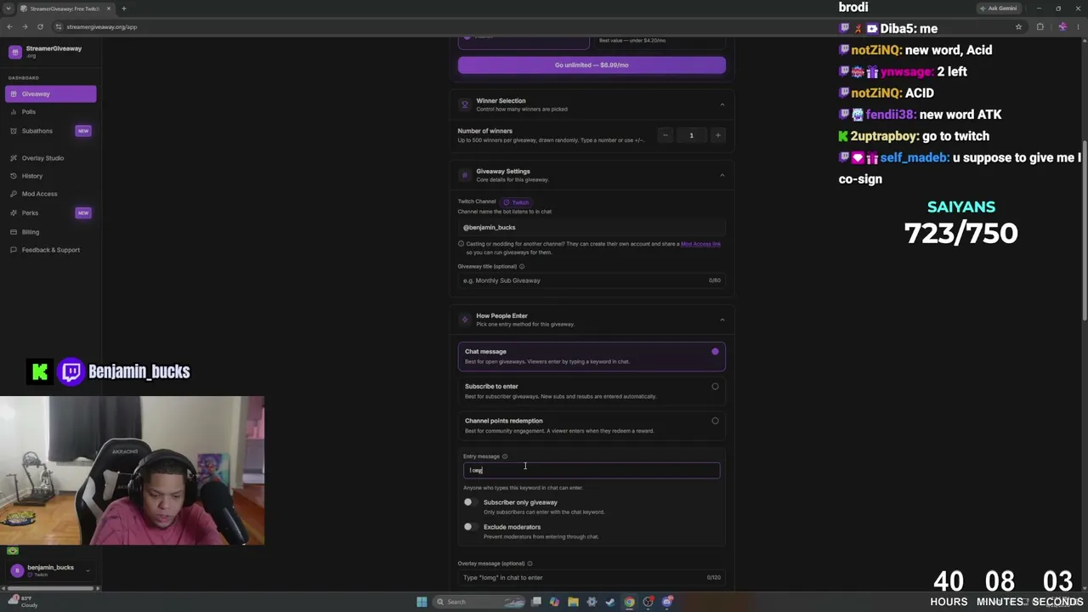Image resolution: width=1088 pixels, height=612 pixels.
Task: Open the Mod Access link
Action: 700,244
